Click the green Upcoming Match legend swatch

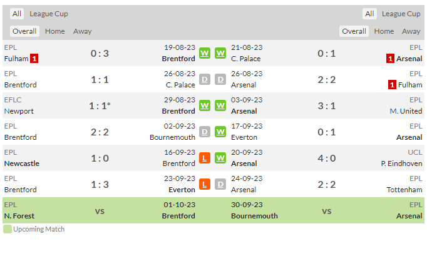(8, 229)
